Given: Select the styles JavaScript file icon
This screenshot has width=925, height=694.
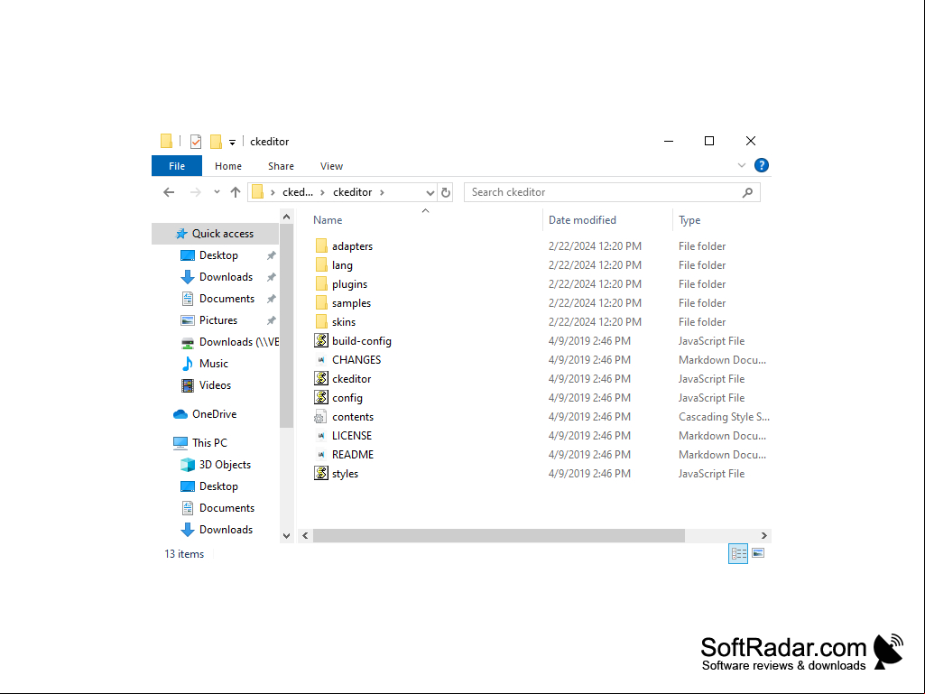Looking at the screenshot, I should tap(321, 473).
